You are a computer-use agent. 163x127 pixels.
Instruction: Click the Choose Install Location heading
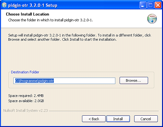(x=28, y=14)
